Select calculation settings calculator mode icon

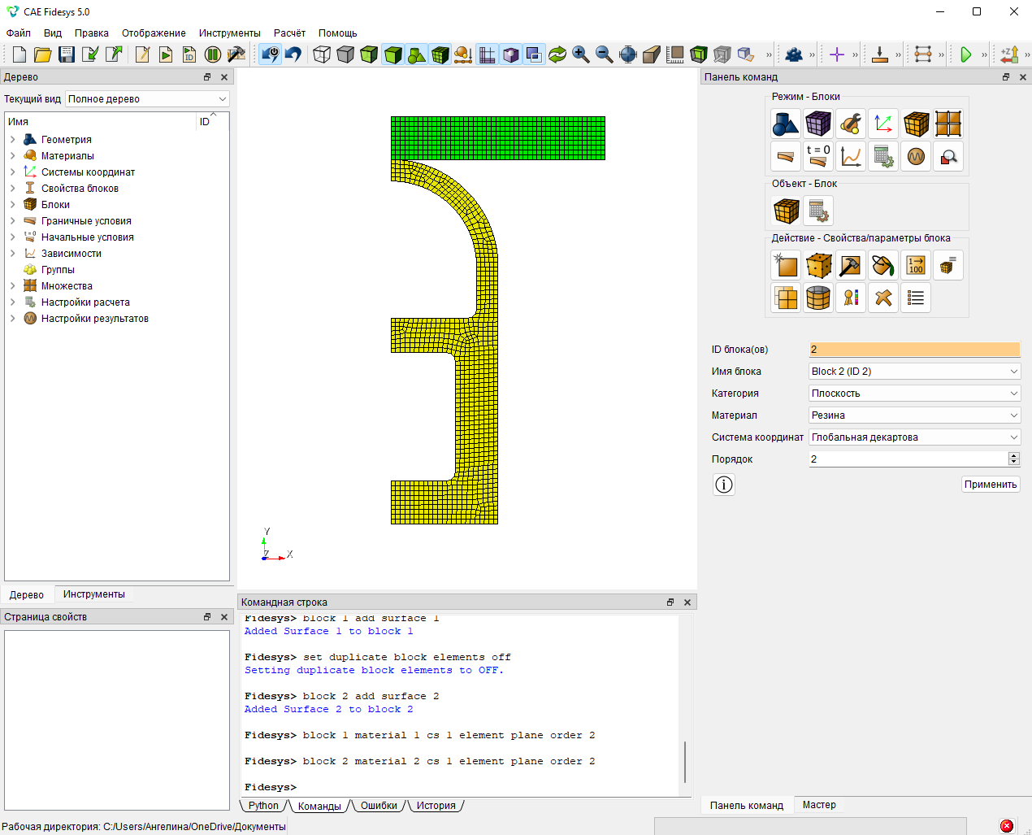coord(883,156)
